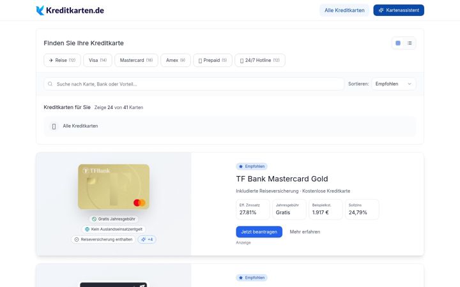Image resolution: width=460 pixels, height=287 pixels.
Task: Toggle the 24/7 Hotline filter chip
Action: (x=260, y=61)
